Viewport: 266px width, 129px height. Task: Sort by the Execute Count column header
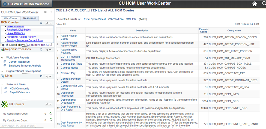[204, 31]
